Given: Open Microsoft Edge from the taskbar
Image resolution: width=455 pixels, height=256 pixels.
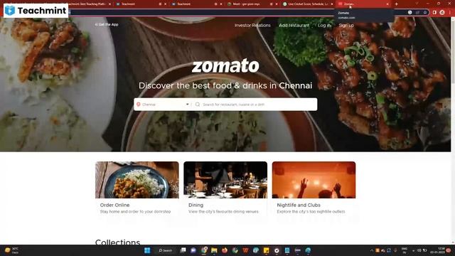Looking at the screenshot, I should pyautogui.click(x=308, y=250).
